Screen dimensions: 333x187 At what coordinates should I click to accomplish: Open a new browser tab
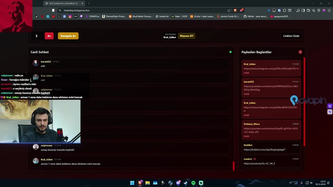[89, 3]
